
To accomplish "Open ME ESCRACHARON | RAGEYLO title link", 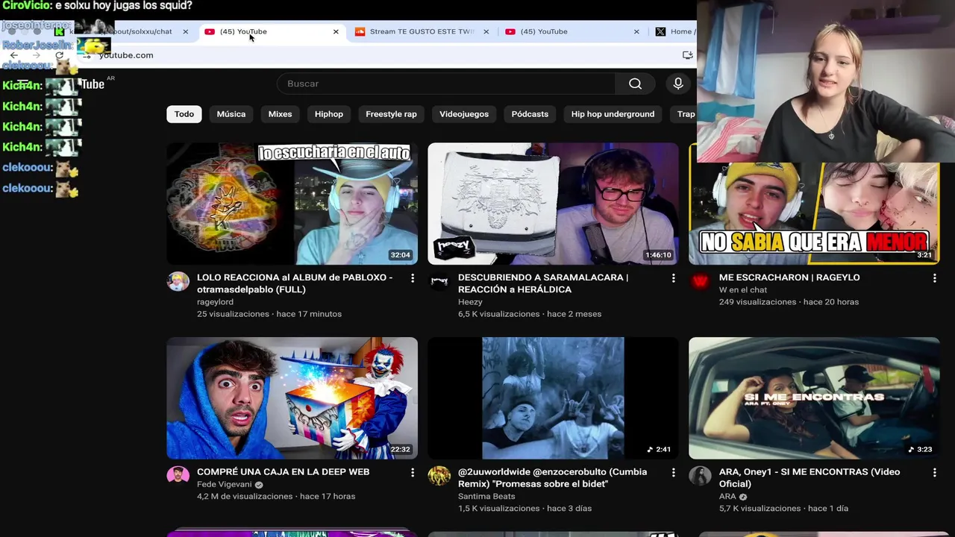I will pos(789,277).
